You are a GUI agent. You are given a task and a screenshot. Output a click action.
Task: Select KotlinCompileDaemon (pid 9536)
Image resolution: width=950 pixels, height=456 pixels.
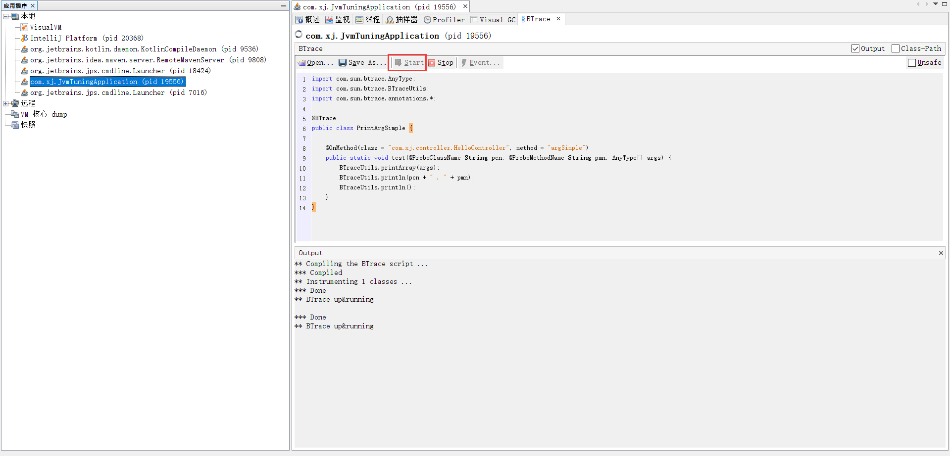(144, 49)
